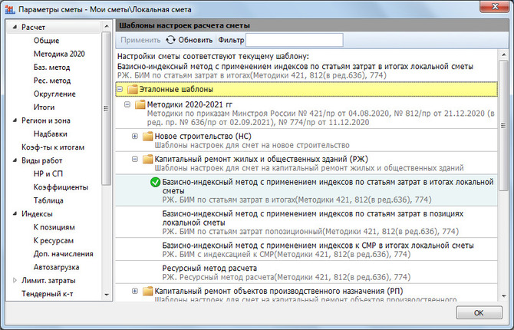Select the Новое строительство (НС) row
The width and height of the screenshot is (514, 330).
306,140
